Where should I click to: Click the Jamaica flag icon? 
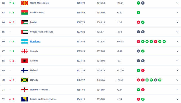pos(25,80)
